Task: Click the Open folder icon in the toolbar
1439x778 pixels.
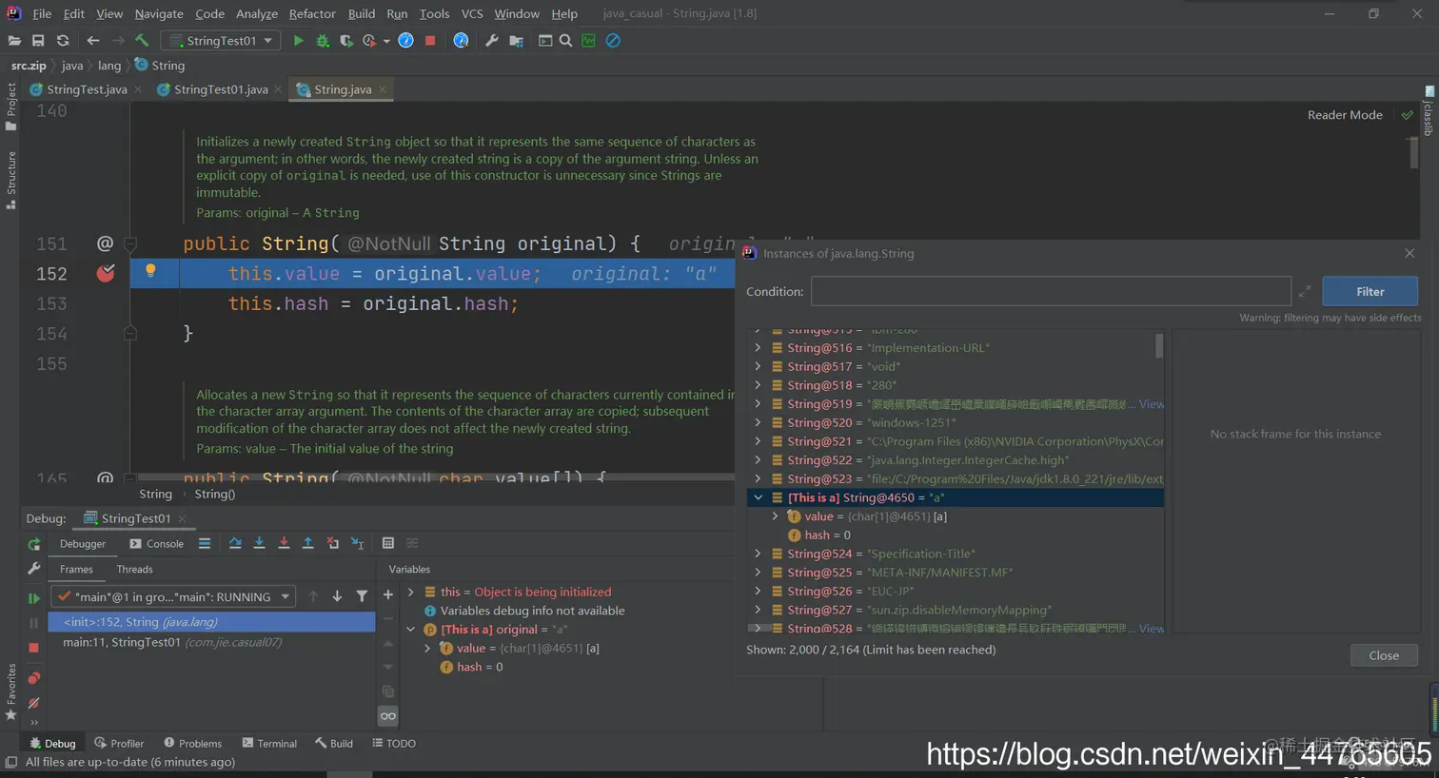Action: click(13, 41)
